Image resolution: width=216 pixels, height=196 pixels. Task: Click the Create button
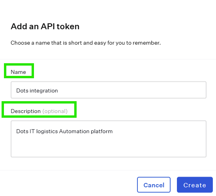(x=195, y=185)
